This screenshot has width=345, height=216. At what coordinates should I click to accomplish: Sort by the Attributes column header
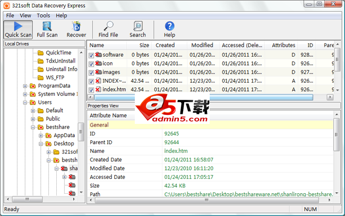click(x=281, y=45)
